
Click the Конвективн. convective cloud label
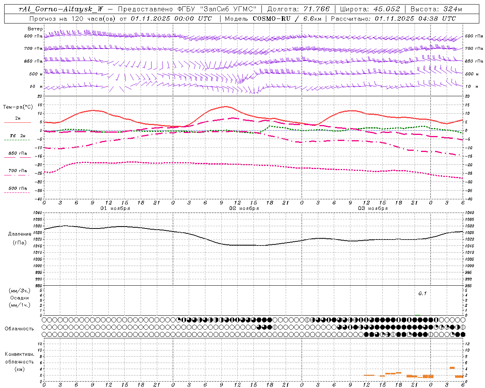coord(20,354)
